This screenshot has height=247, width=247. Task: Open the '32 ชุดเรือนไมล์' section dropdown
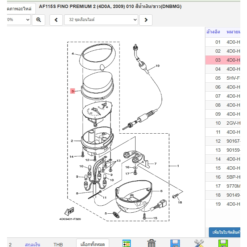click(x=101, y=20)
